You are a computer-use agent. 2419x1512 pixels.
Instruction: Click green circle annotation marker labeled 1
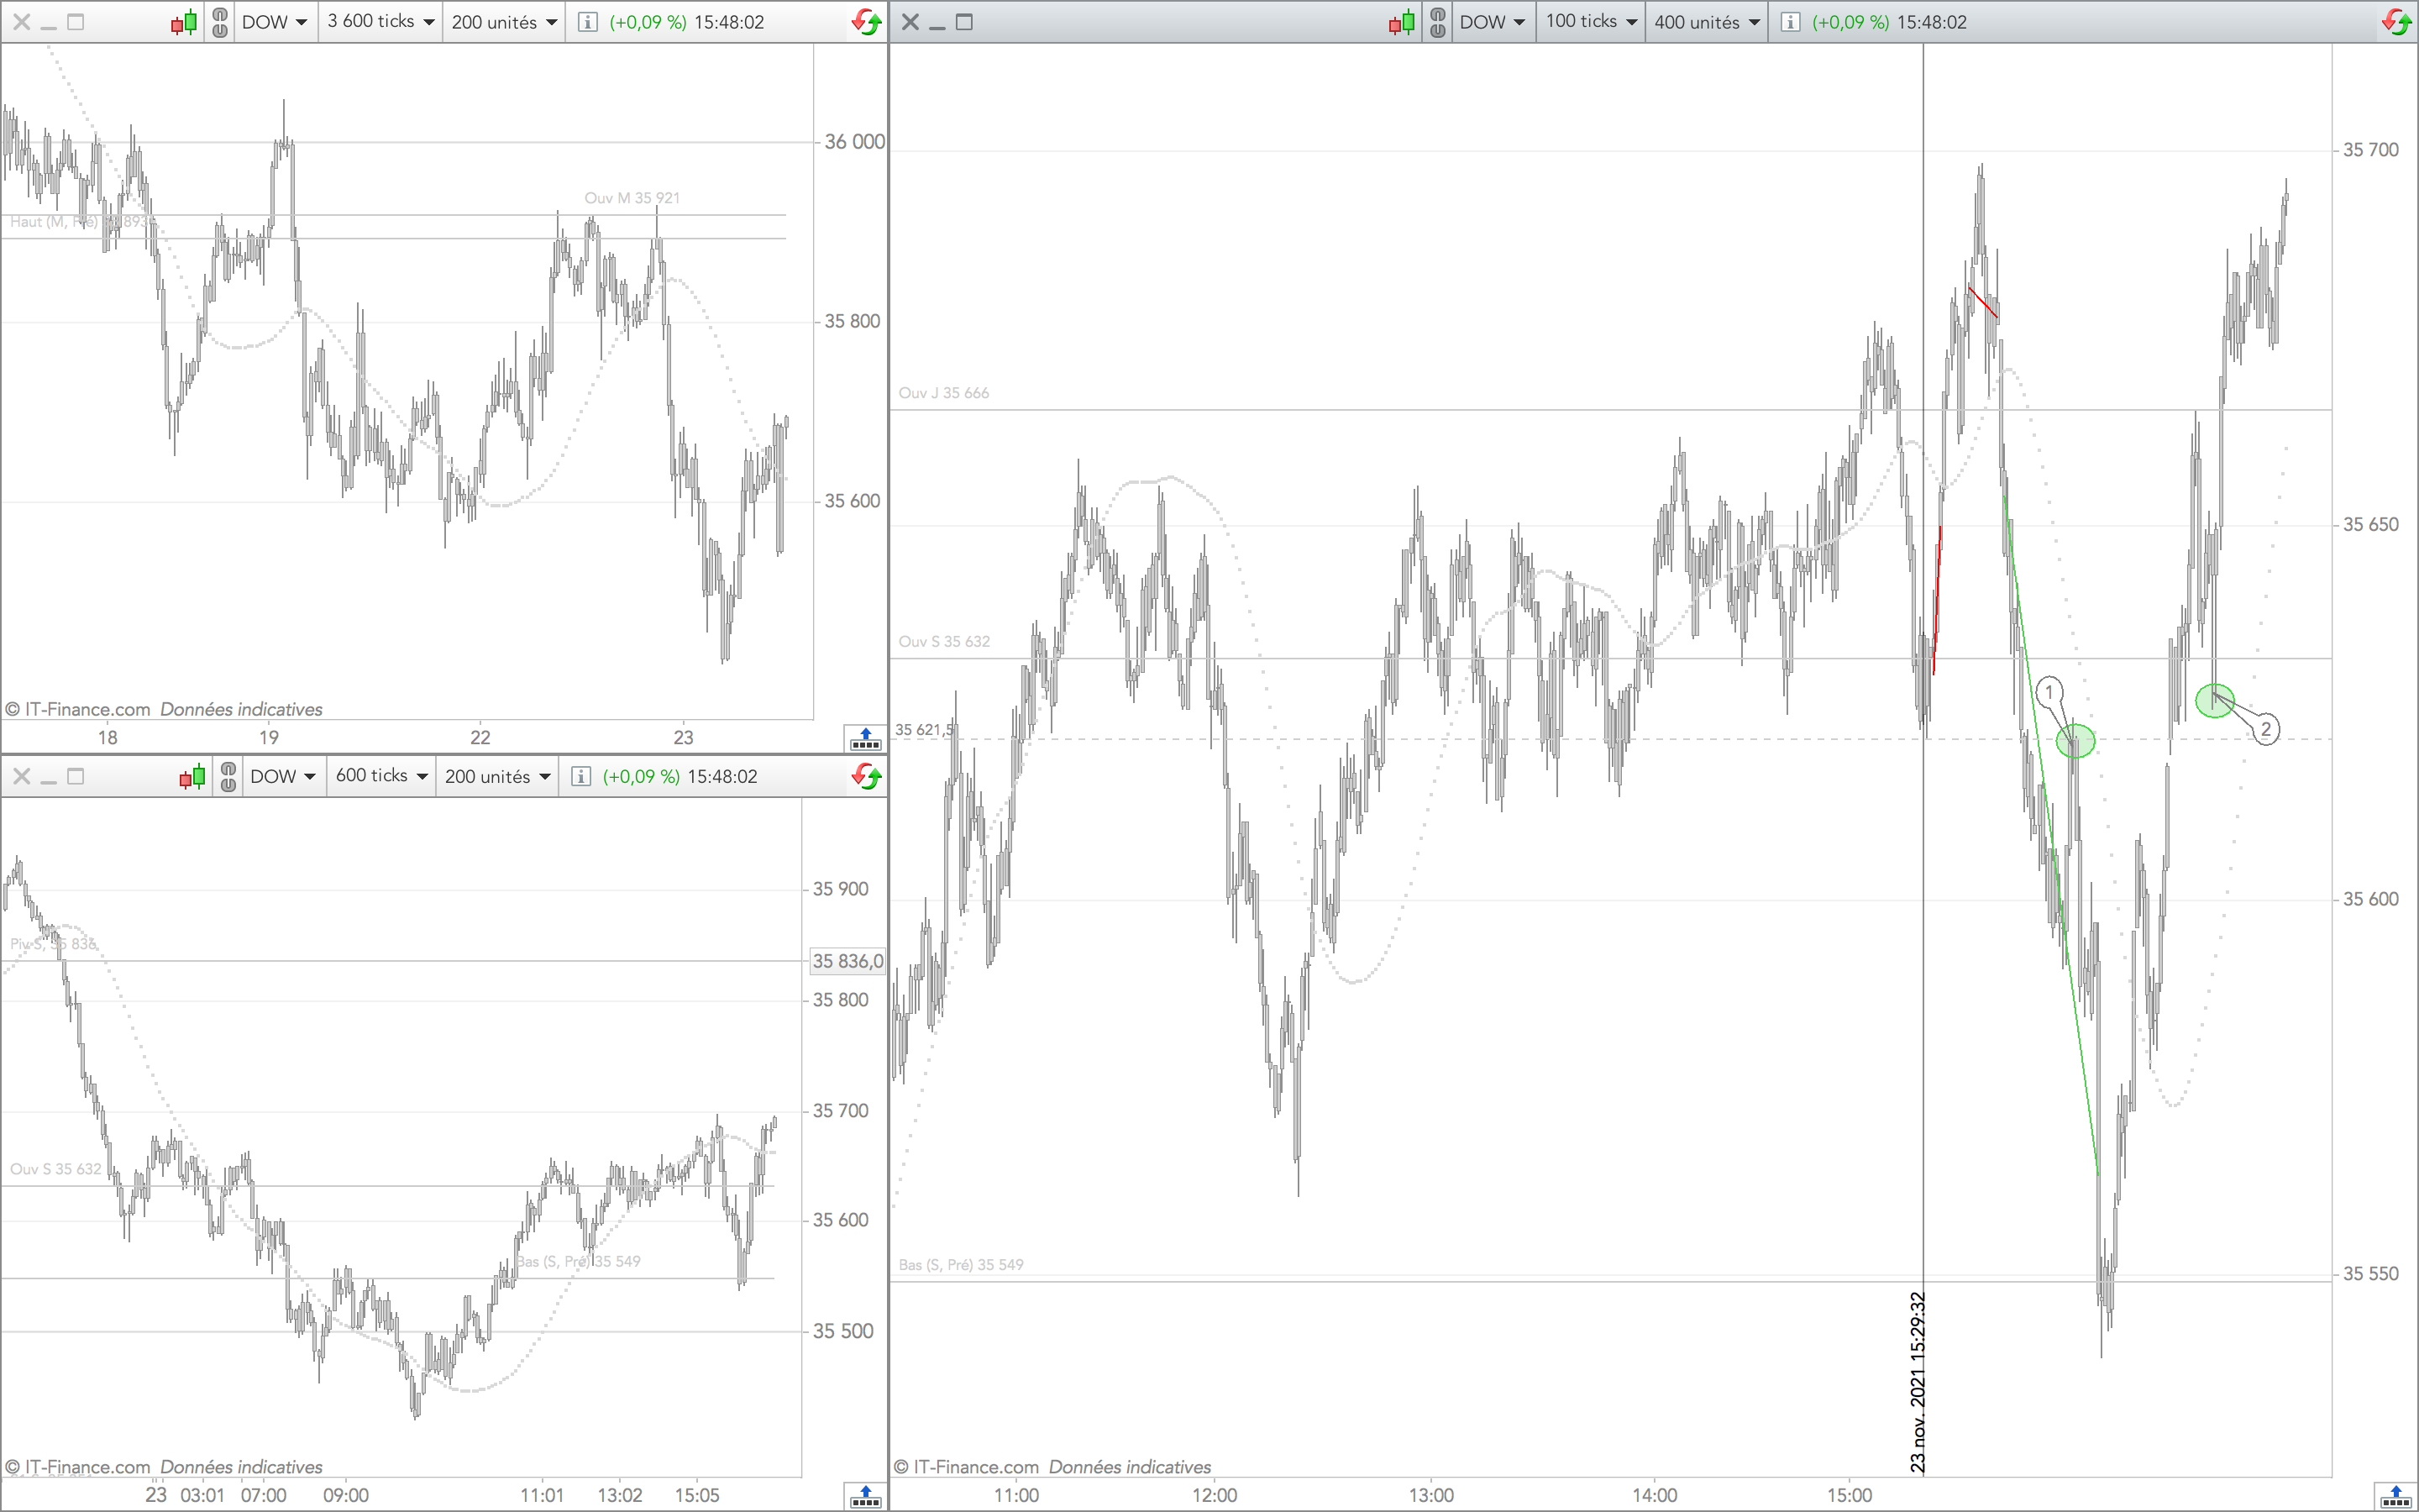pyautogui.click(x=2075, y=741)
